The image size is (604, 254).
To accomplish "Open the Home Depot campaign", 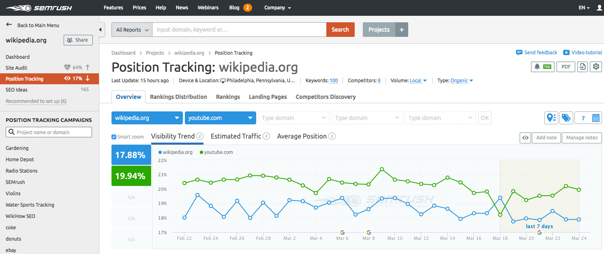I will tap(20, 160).
